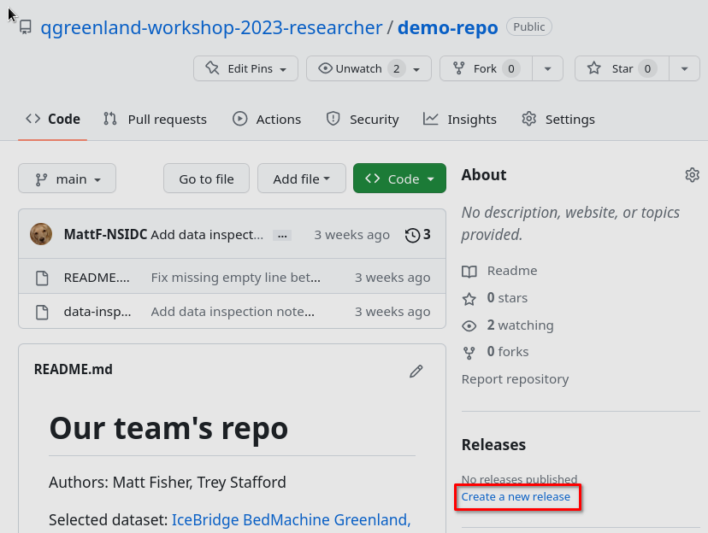Open the qgreenland-workshop-2023-researcher owner link

211,27
